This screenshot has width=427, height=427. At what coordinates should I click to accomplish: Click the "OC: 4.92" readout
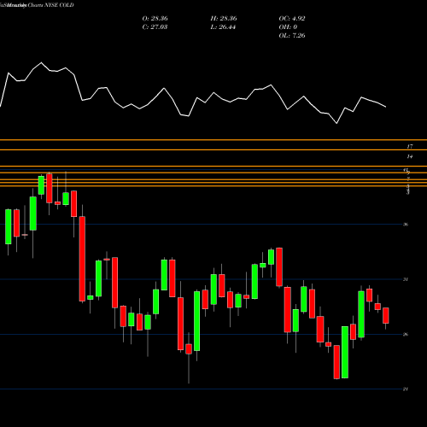click(292, 19)
